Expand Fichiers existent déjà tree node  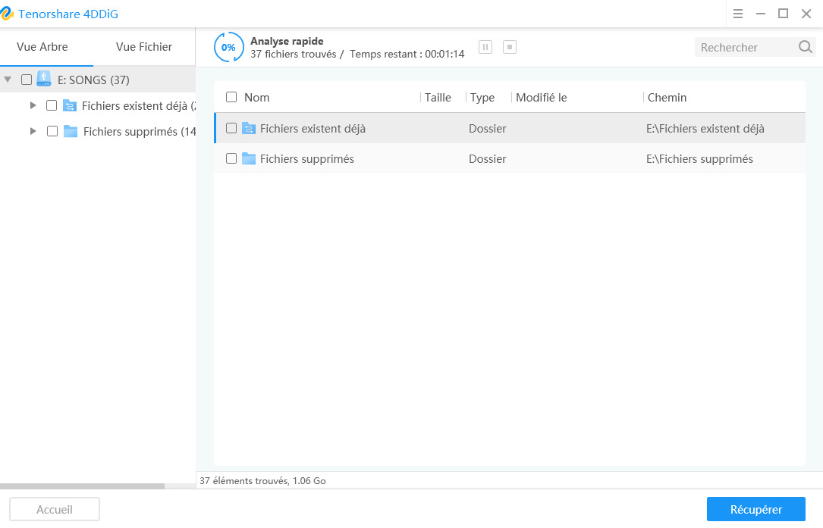(x=33, y=105)
